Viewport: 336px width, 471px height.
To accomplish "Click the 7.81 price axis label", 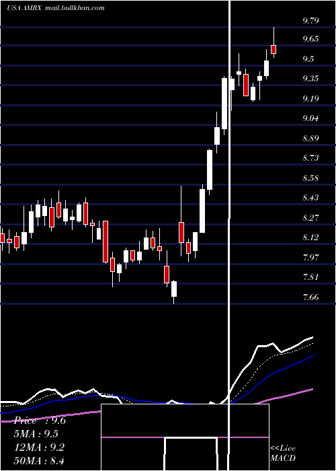I will [x=310, y=277].
